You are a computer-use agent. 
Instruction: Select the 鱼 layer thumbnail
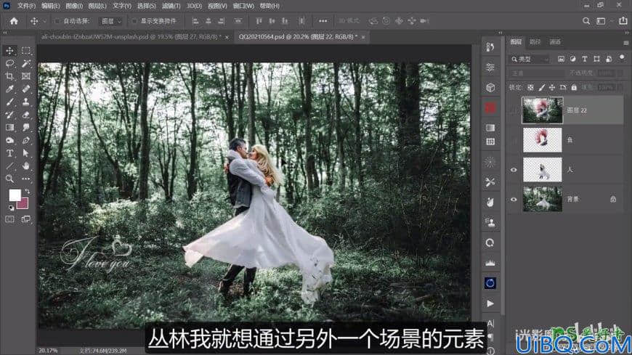click(542, 140)
